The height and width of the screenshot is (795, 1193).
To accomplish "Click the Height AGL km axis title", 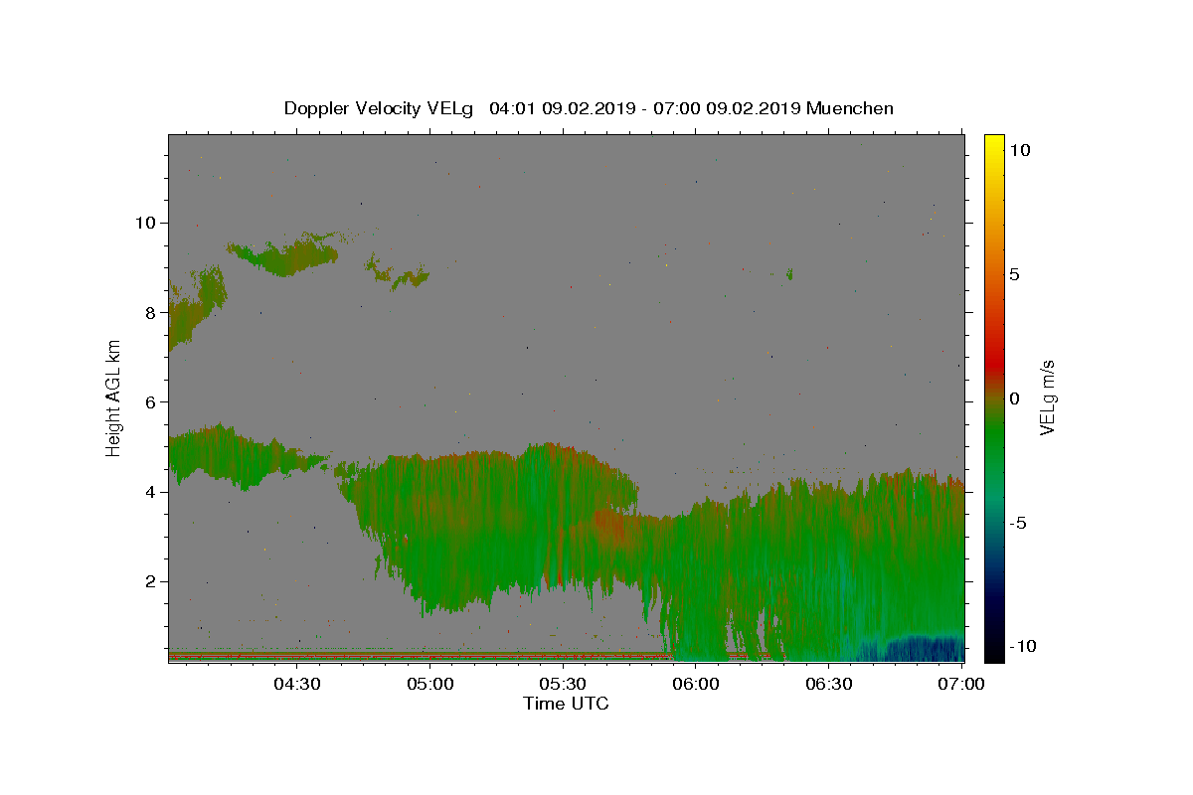I will pyautogui.click(x=114, y=397).
